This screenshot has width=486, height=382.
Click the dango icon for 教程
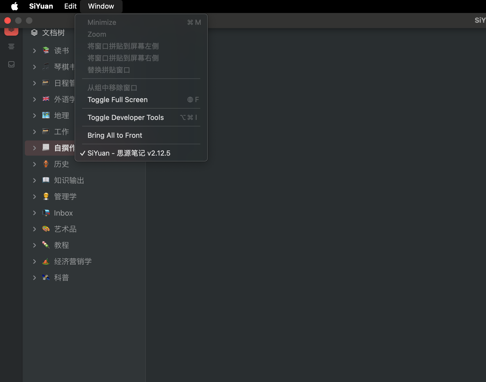coord(46,245)
